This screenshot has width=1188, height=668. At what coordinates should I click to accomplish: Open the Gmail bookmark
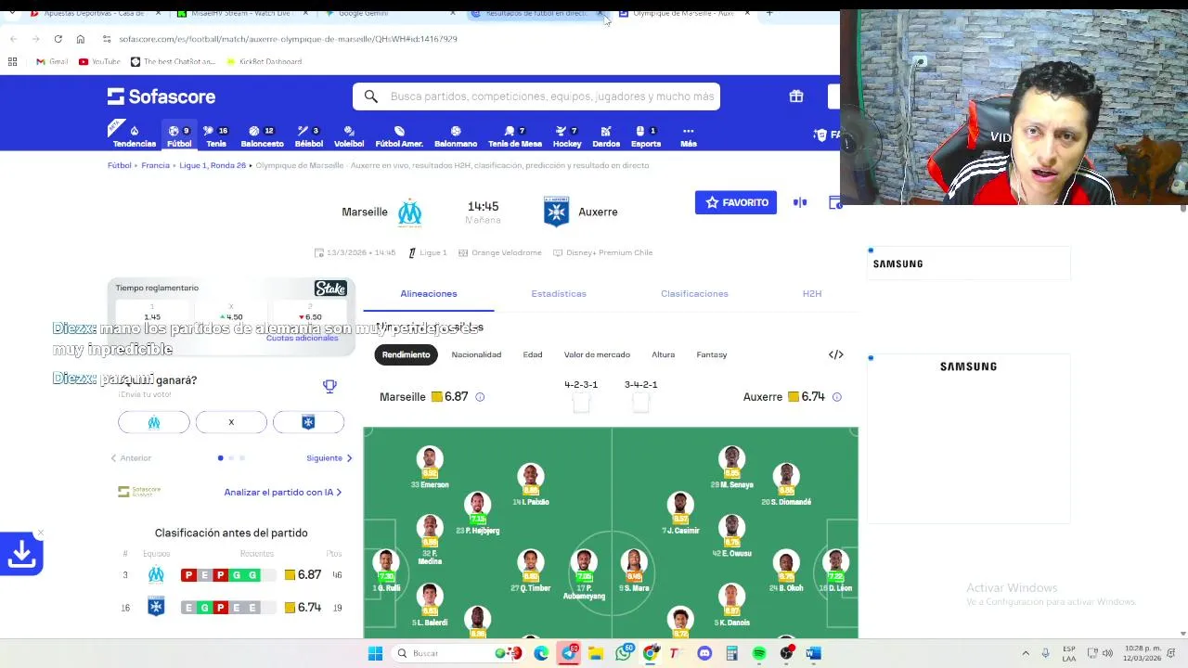pos(52,61)
